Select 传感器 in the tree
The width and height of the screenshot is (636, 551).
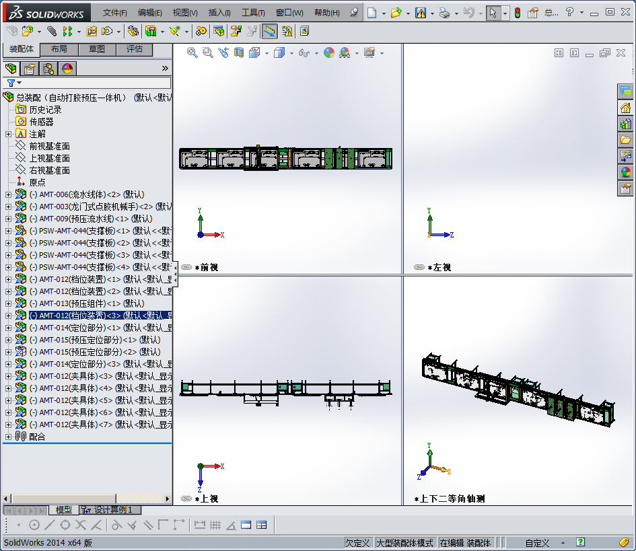tap(41, 122)
